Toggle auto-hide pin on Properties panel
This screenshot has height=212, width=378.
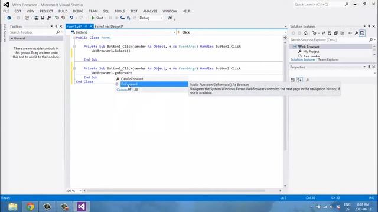coord(369,67)
